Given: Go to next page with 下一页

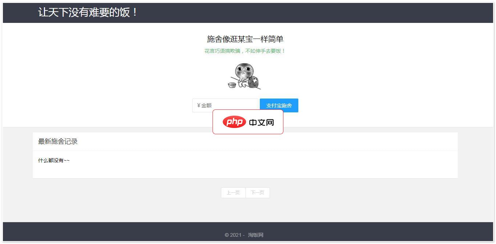Looking at the screenshot, I should [x=257, y=193].
